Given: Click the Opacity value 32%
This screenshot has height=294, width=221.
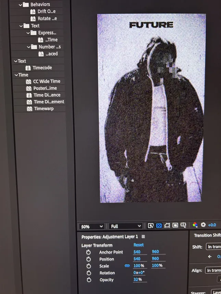Looking at the screenshot, I should click(137, 279).
